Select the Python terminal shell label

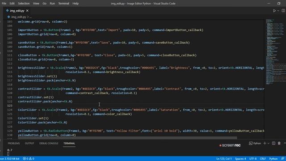pyautogui.click(x=255, y=143)
